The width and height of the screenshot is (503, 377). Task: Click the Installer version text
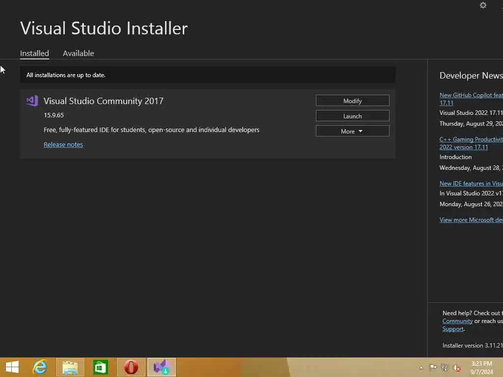472,346
